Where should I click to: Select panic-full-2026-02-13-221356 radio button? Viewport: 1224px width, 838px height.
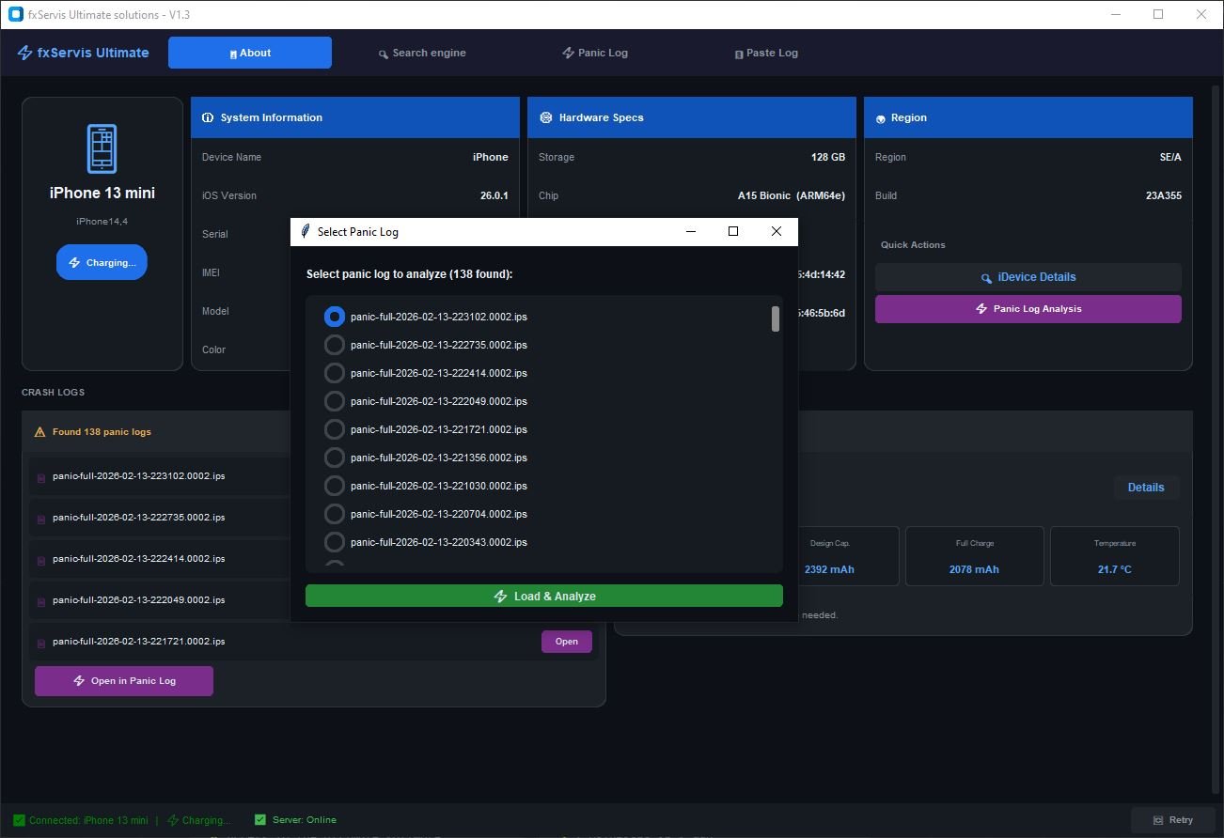pyautogui.click(x=334, y=458)
